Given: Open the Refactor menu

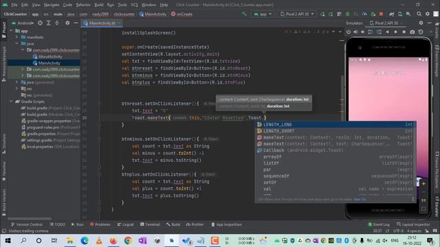Looking at the screenshot, I should (x=83, y=5).
